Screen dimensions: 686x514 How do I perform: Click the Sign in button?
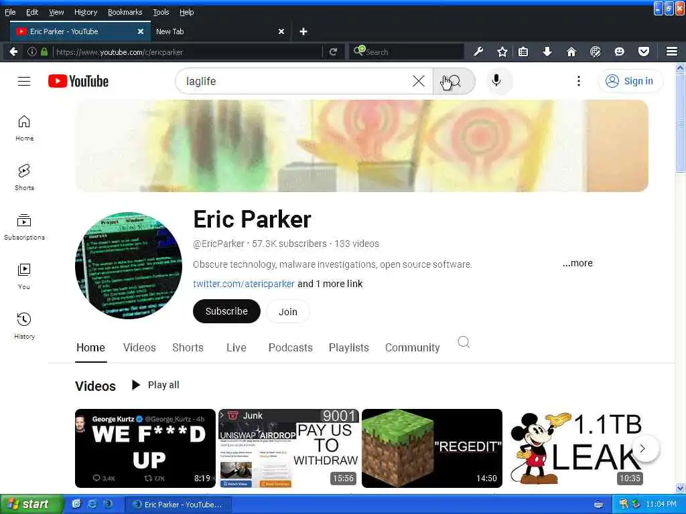click(x=630, y=81)
